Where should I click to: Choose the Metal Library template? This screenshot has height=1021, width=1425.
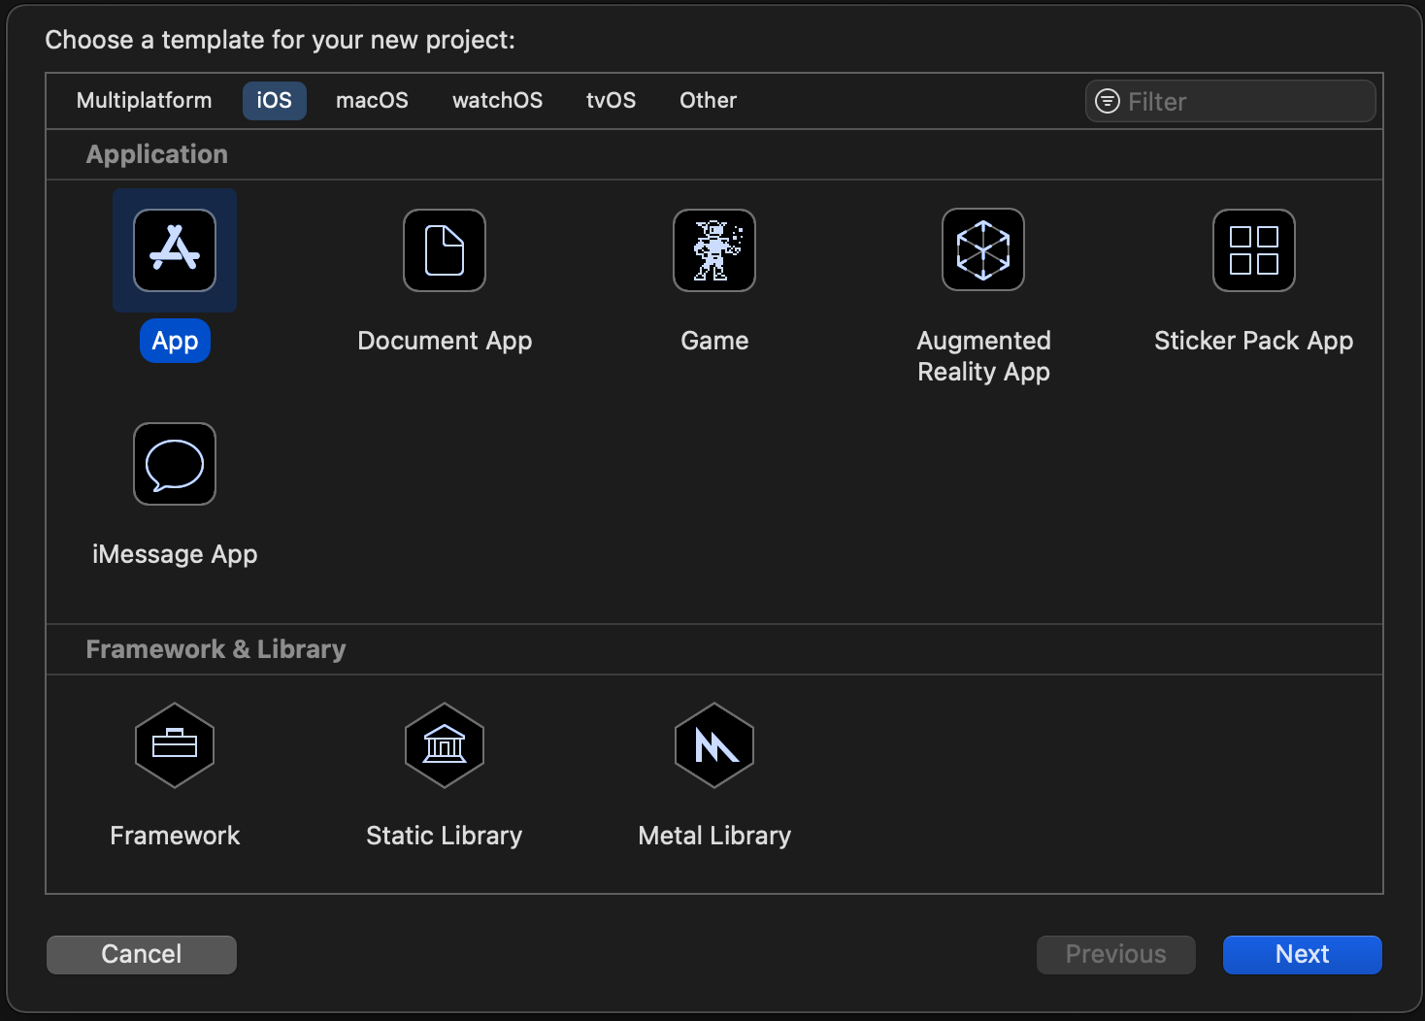713,745
